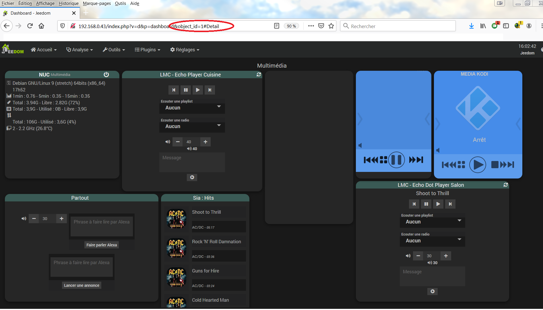This screenshot has height=310, width=543.
Task: Open the playlist dropdown for Echo Dot Player Salon
Action: click(x=433, y=222)
